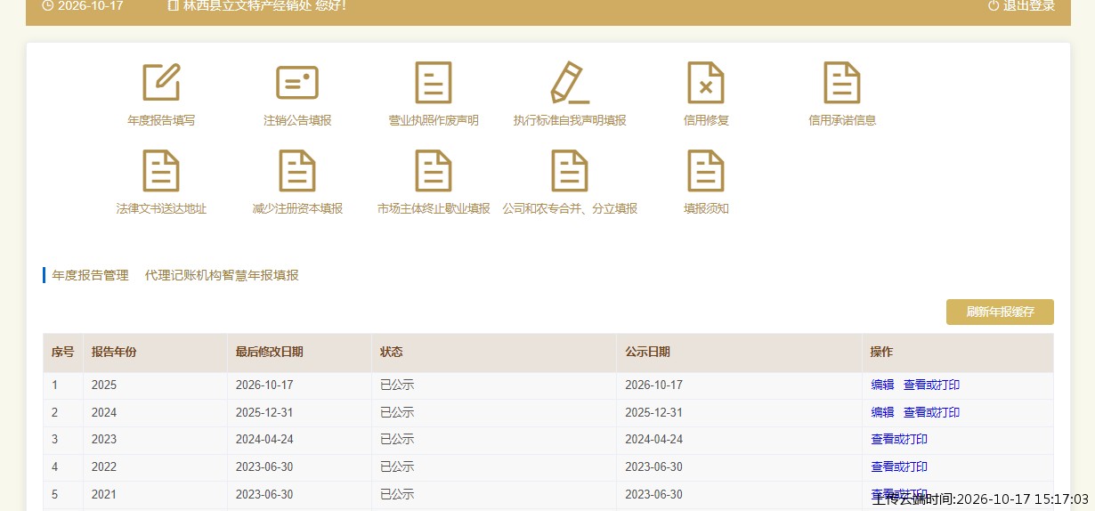Click the 2022 report year cell
Viewport: 1095px width, 511px height.
tap(155, 466)
